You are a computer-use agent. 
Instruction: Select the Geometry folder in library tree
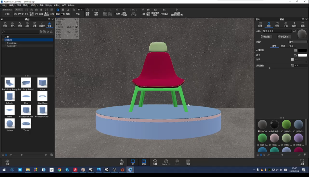pyautogui.click(x=12, y=46)
